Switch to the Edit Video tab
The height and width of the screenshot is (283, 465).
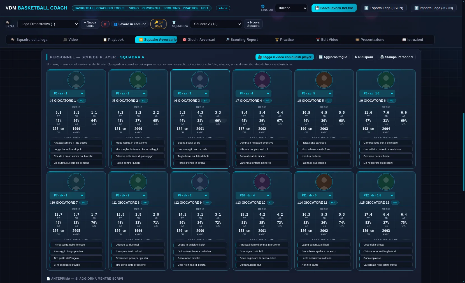(x=327, y=40)
